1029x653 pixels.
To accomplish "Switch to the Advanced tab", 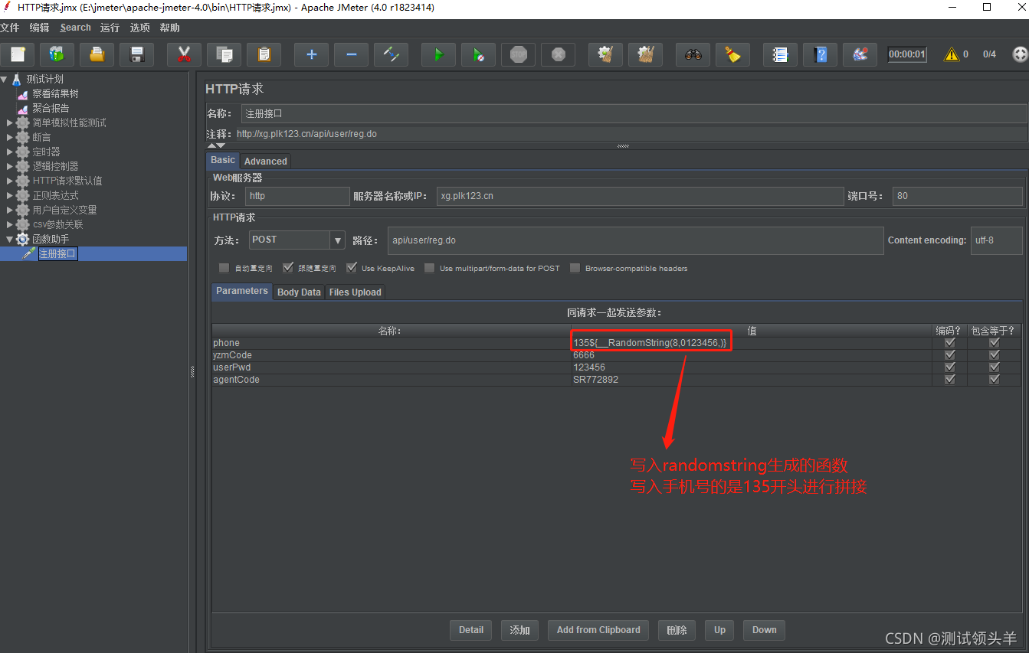I will click(x=266, y=162).
